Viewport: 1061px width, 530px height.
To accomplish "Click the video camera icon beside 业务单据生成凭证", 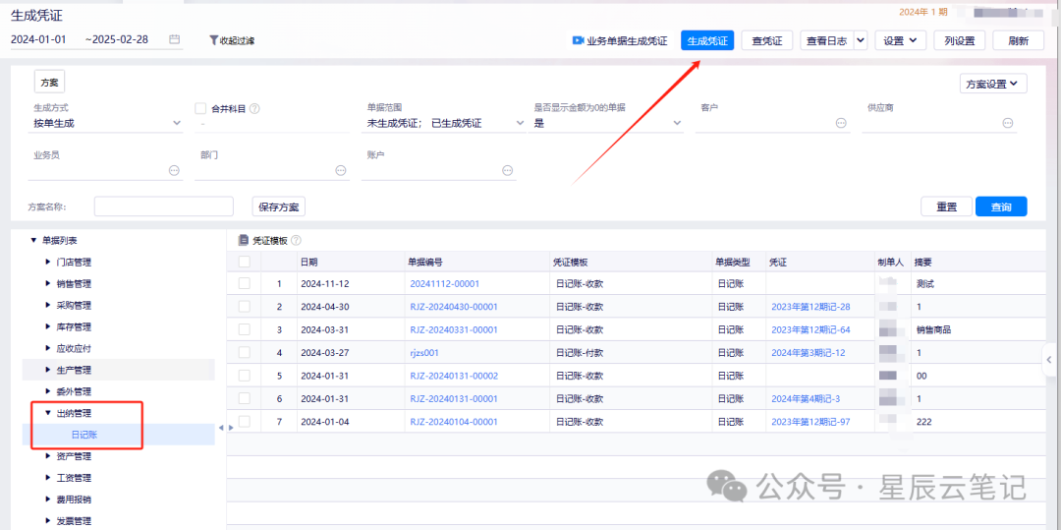I will (578, 40).
